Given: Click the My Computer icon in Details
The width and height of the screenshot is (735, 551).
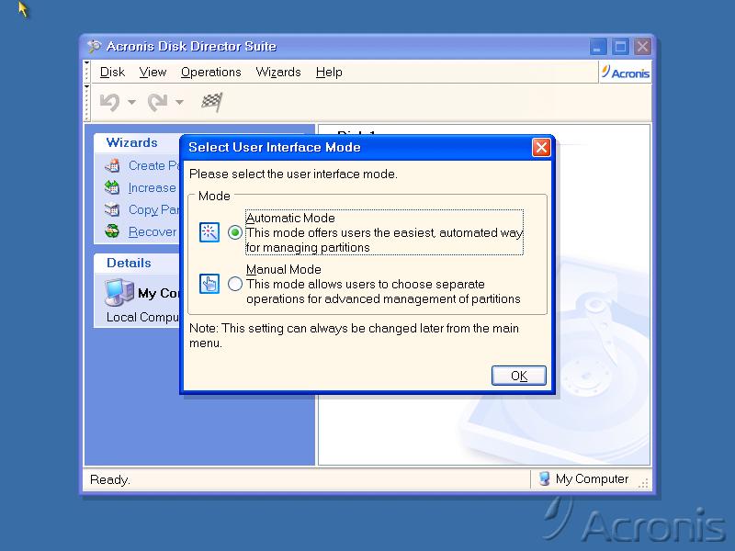Looking at the screenshot, I should tap(119, 292).
